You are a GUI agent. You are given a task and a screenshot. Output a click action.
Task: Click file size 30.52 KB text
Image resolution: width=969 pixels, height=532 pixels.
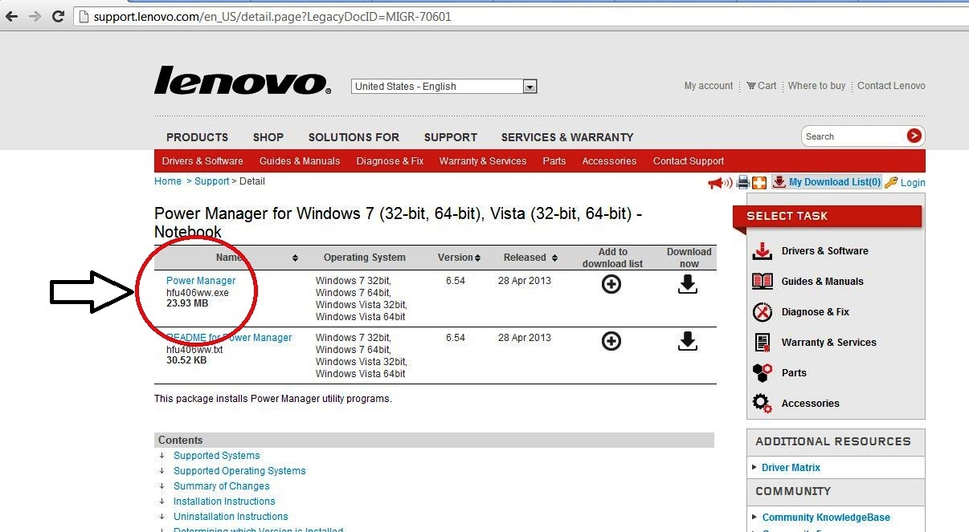pyautogui.click(x=186, y=361)
